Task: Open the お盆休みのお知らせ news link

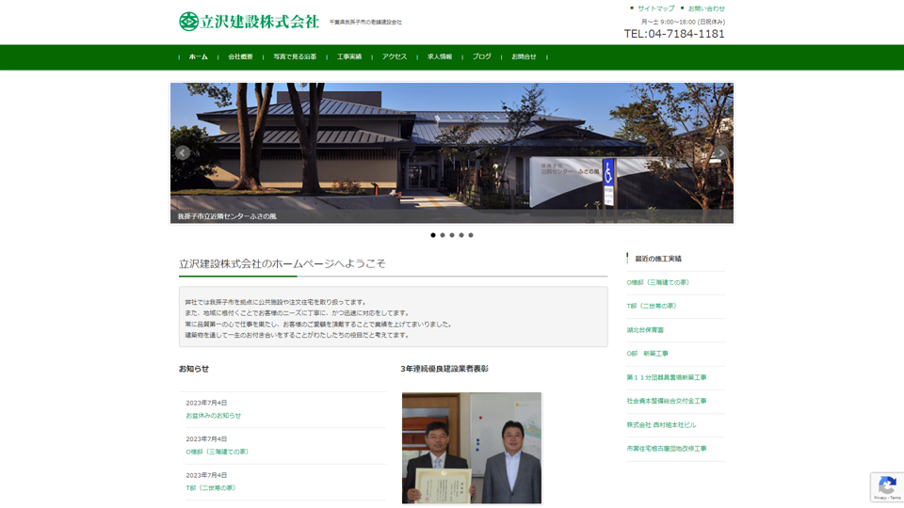Action: point(214,416)
